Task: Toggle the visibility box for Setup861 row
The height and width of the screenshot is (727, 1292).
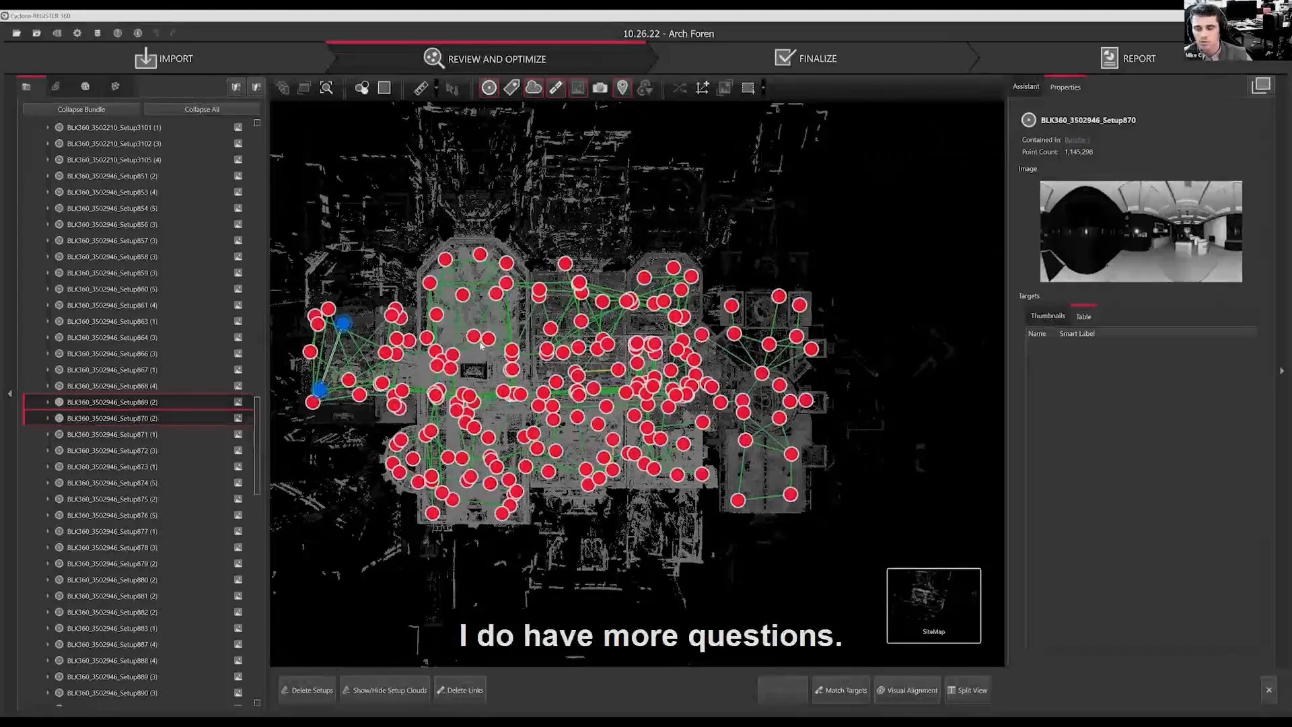Action: tap(238, 305)
